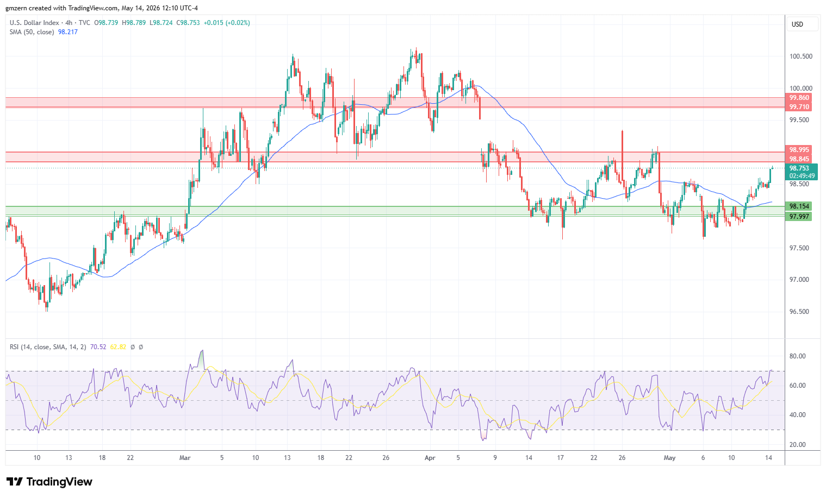Click the high price value H98.789
The height and width of the screenshot is (498, 826).
pos(134,23)
